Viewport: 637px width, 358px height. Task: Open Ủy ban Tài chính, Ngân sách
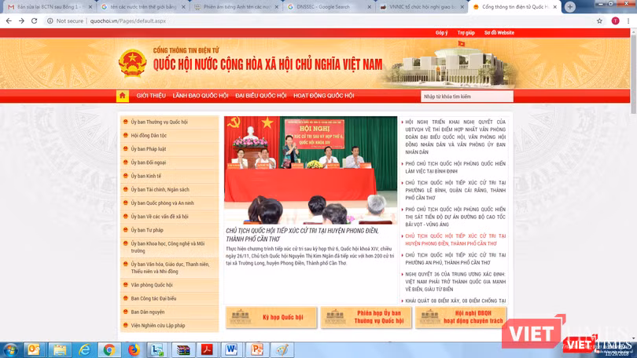pos(160,189)
